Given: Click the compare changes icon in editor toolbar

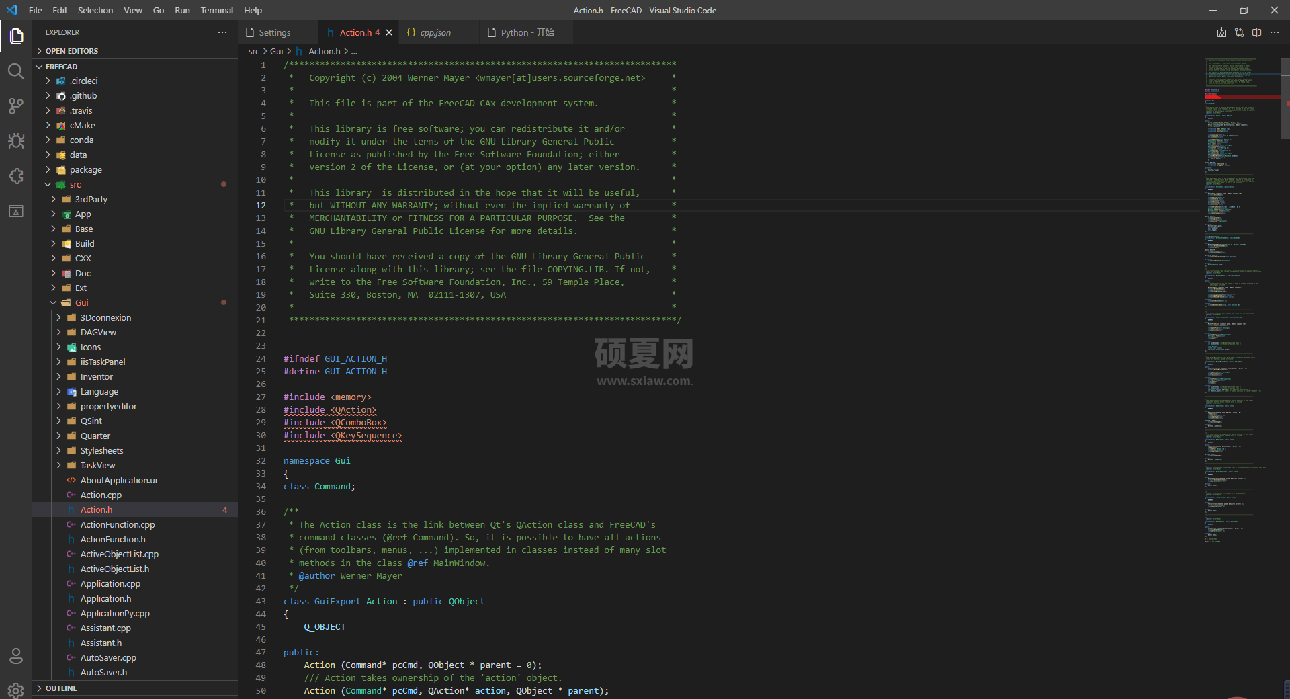Looking at the screenshot, I should (x=1239, y=32).
